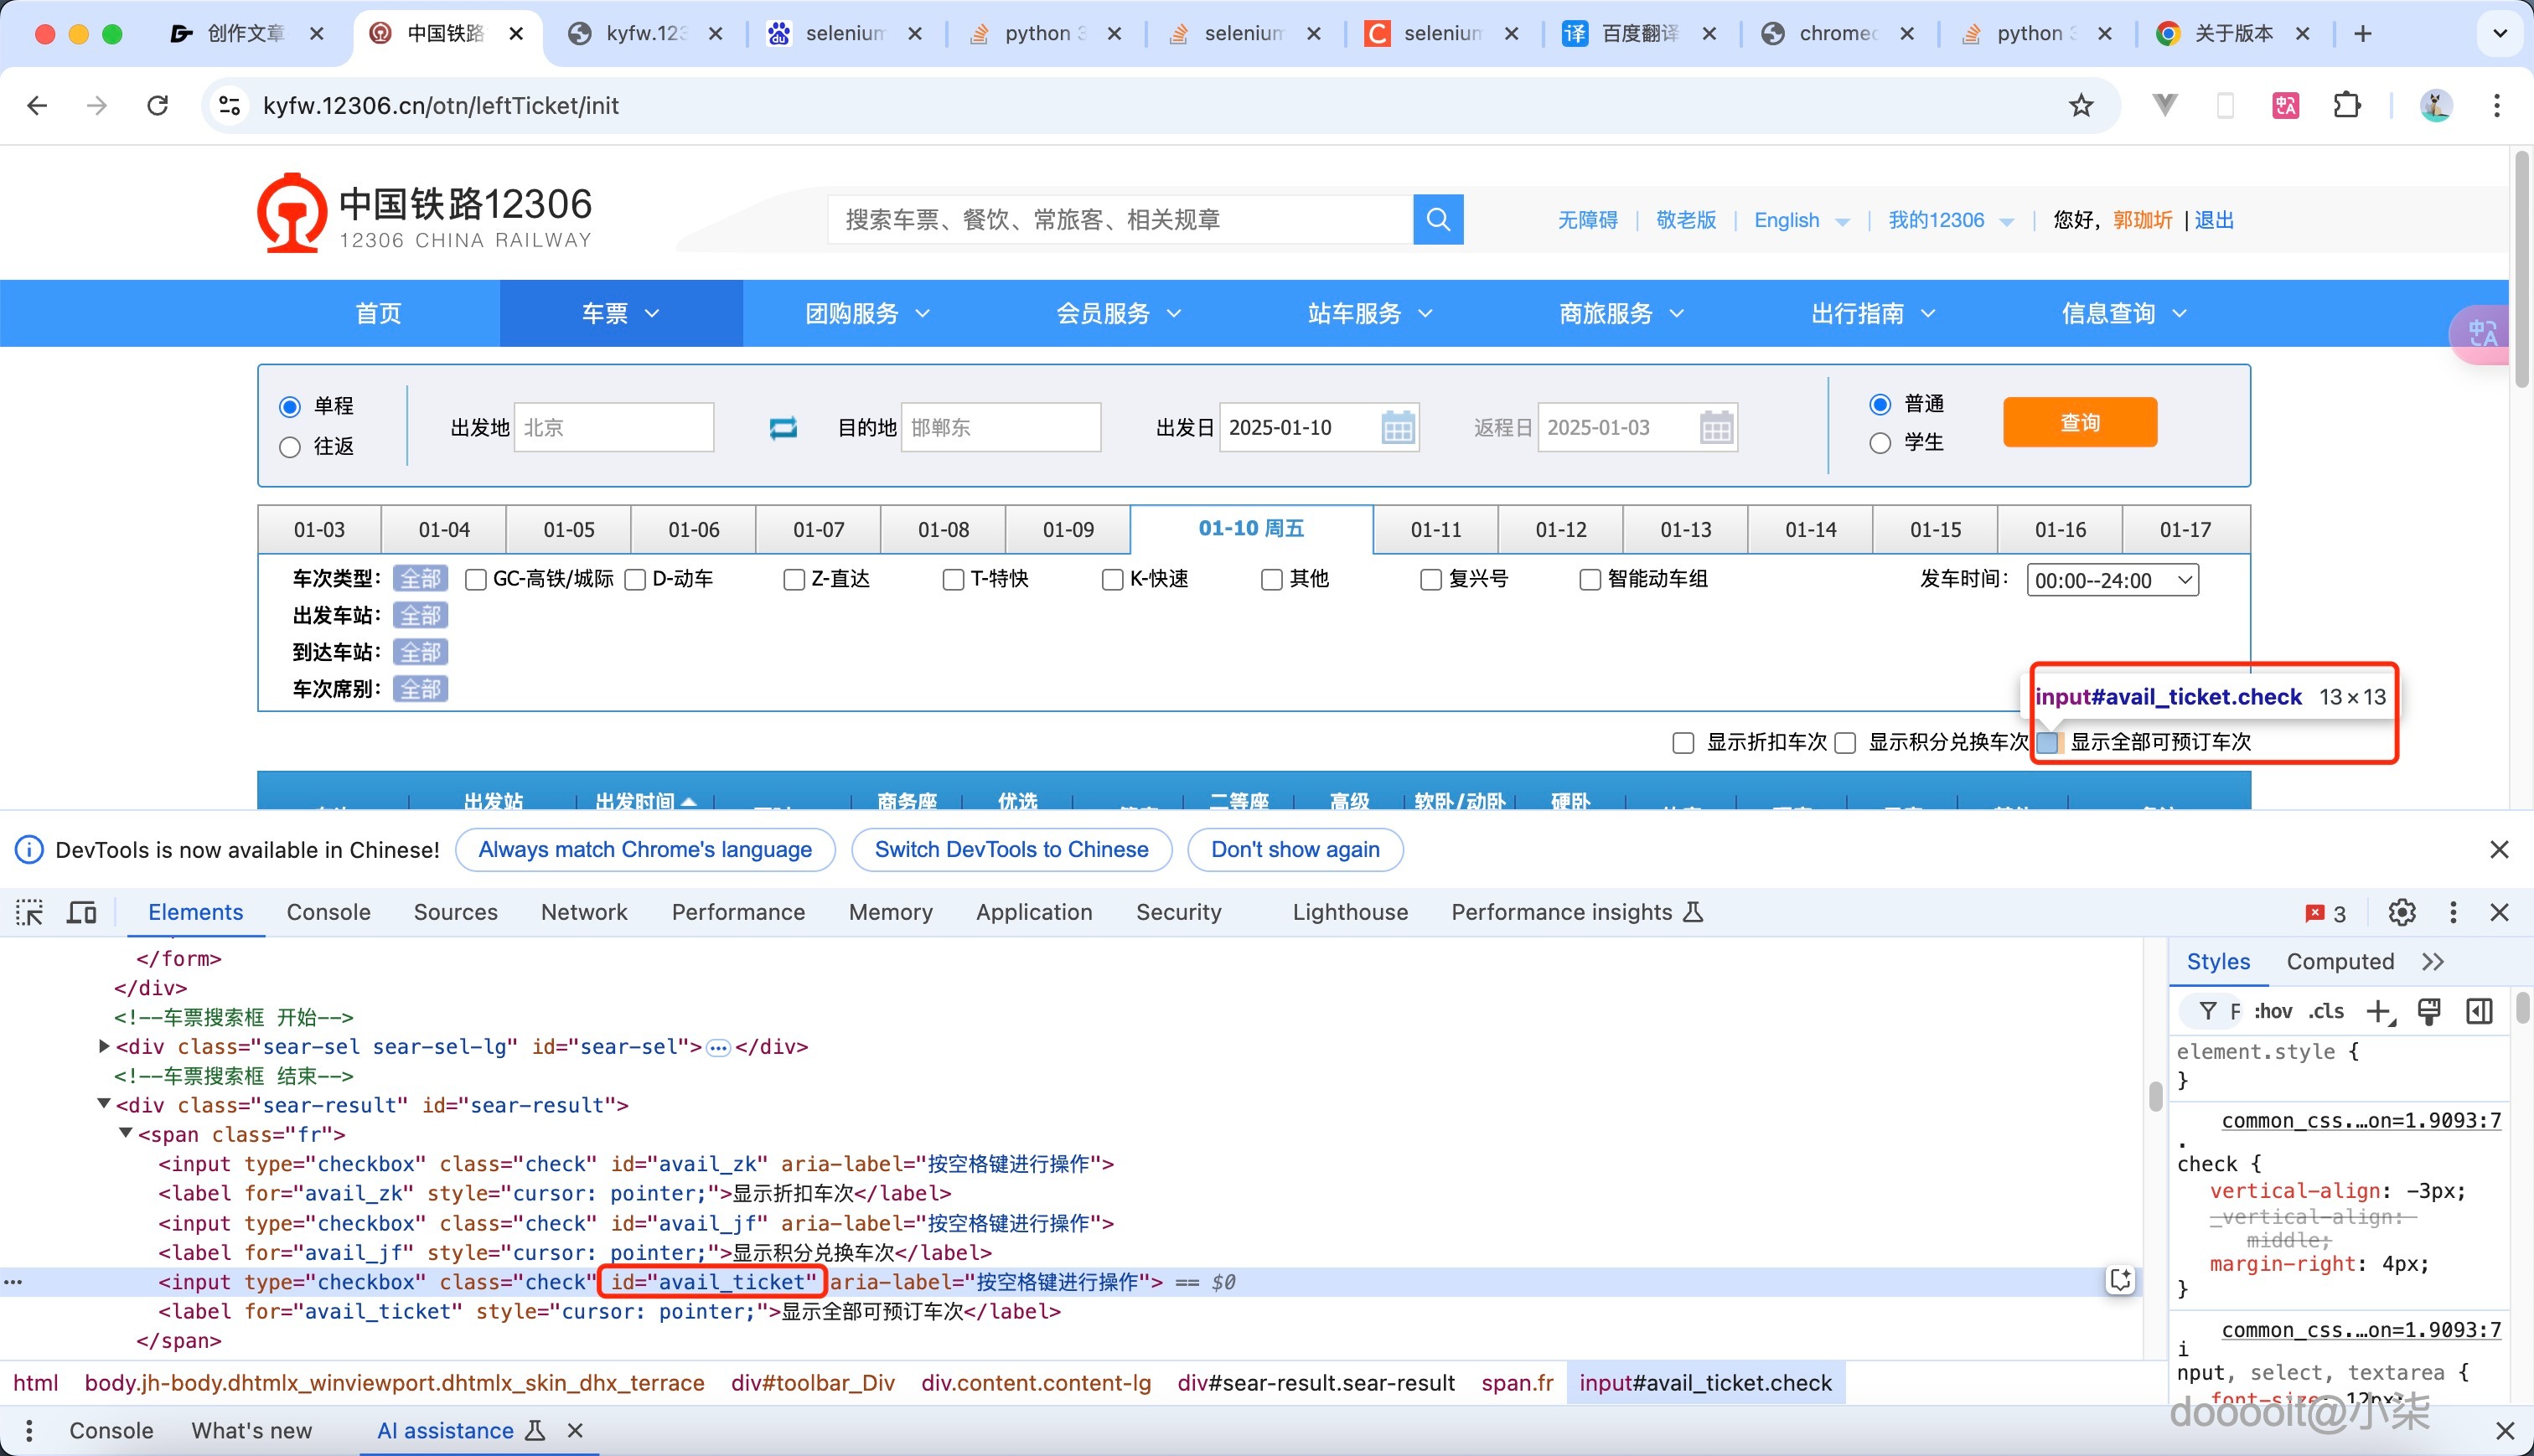This screenshot has width=2534, height=1456.
Task: Enable the GC-高铁/城际 checkbox
Action: pyautogui.click(x=476, y=579)
